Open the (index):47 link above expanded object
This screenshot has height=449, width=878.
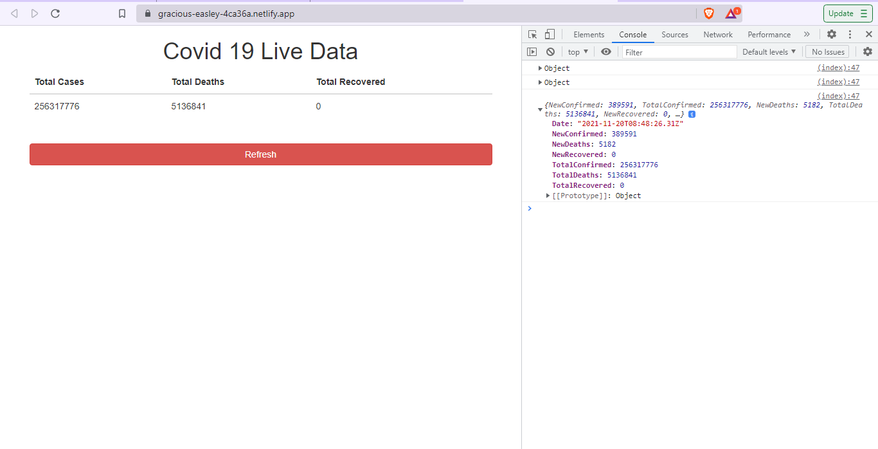[838, 96]
